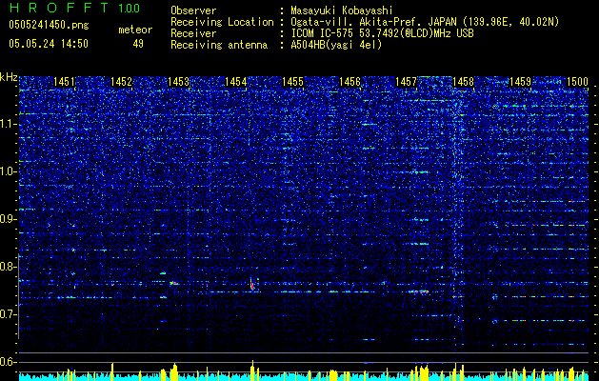The image size is (599, 381).
Task: Click the 'Receiving antenna' label
Action: click(x=219, y=45)
